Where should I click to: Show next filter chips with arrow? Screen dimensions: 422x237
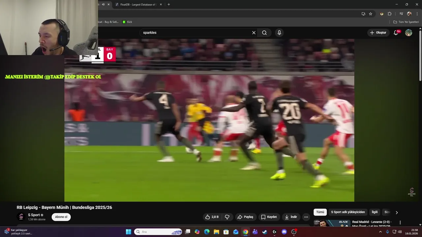397,212
